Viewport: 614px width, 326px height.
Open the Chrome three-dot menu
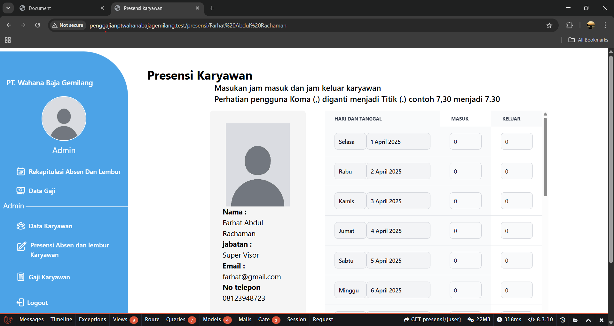(x=605, y=25)
